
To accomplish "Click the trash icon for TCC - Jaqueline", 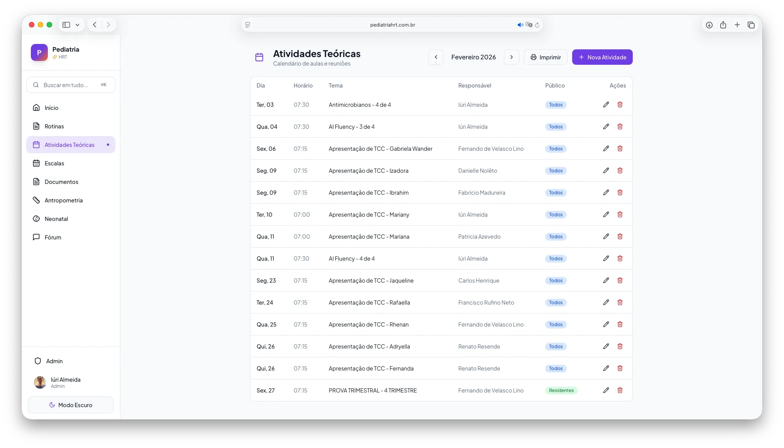I will click(x=620, y=280).
